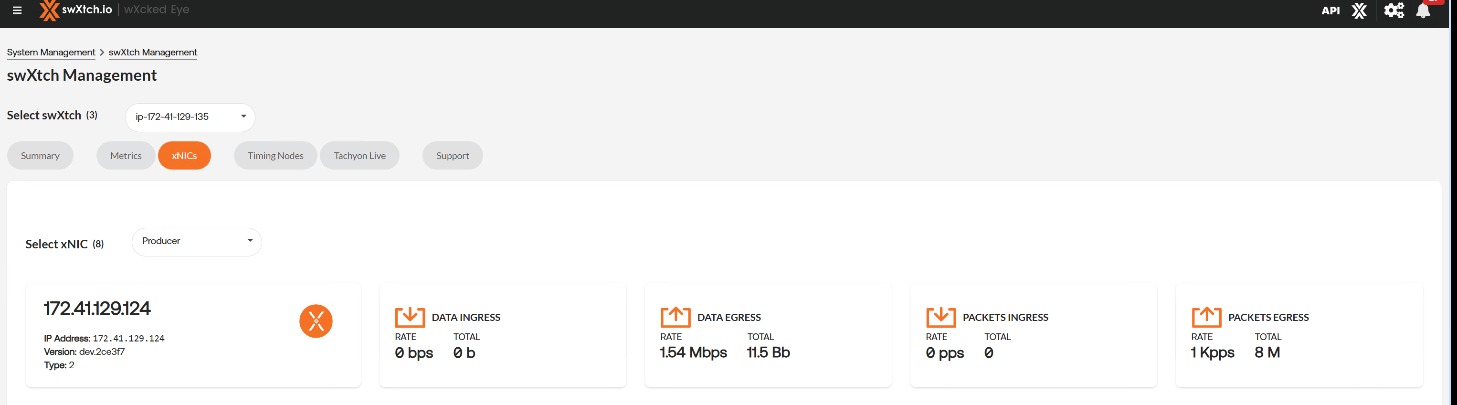Viewport: 1457px width, 405px height.
Task: Expand the swXtch selector dropdown
Action: click(190, 117)
